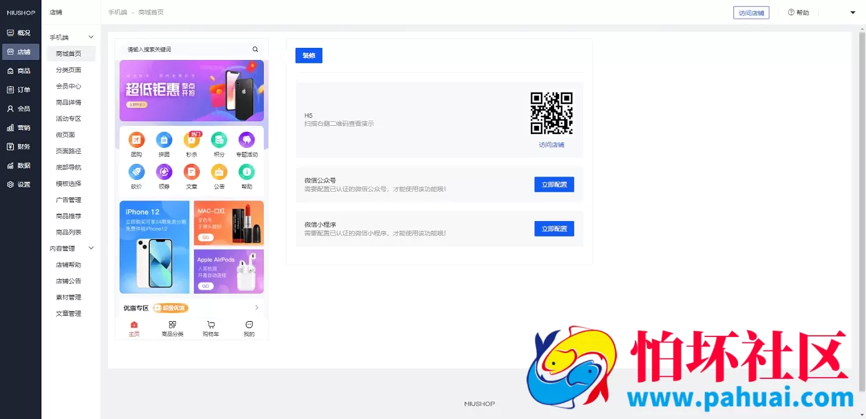866x419 pixels.
Task: Open 素材管理 in the submenu
Action: click(69, 297)
